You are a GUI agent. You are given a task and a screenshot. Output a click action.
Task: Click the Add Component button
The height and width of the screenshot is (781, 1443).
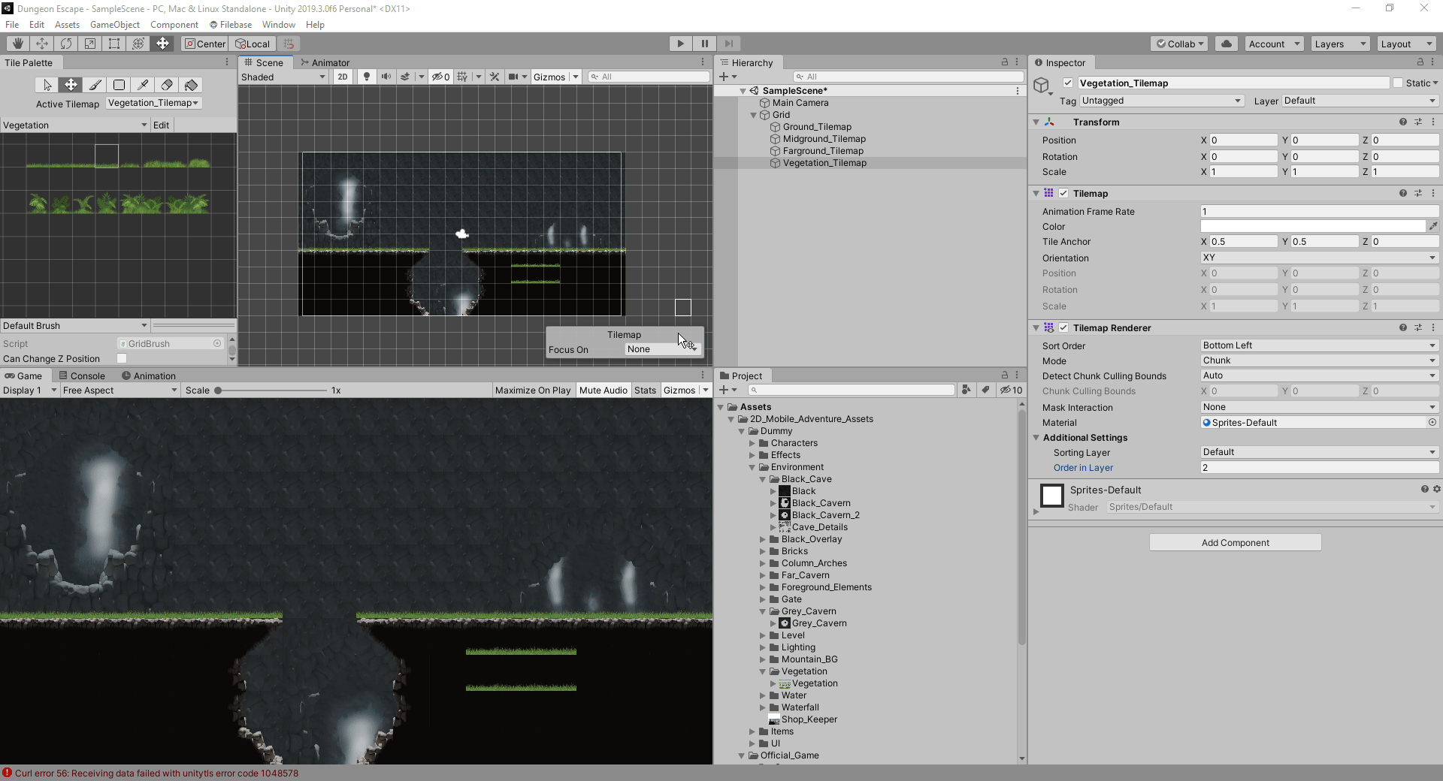pyautogui.click(x=1235, y=542)
